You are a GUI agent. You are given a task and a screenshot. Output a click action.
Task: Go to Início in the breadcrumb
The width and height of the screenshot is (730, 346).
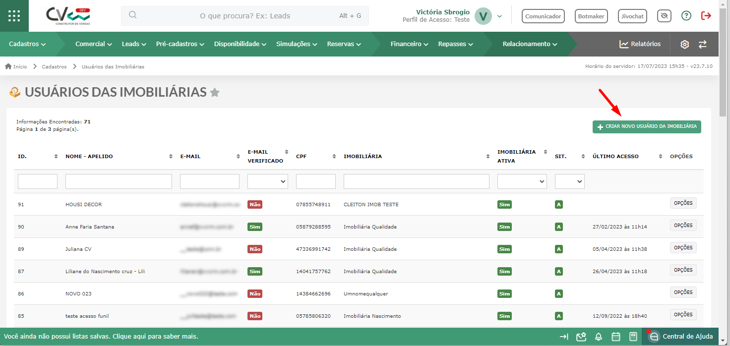point(16,66)
